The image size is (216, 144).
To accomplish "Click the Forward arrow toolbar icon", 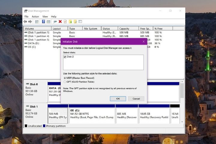I will (x=30, y=22).
